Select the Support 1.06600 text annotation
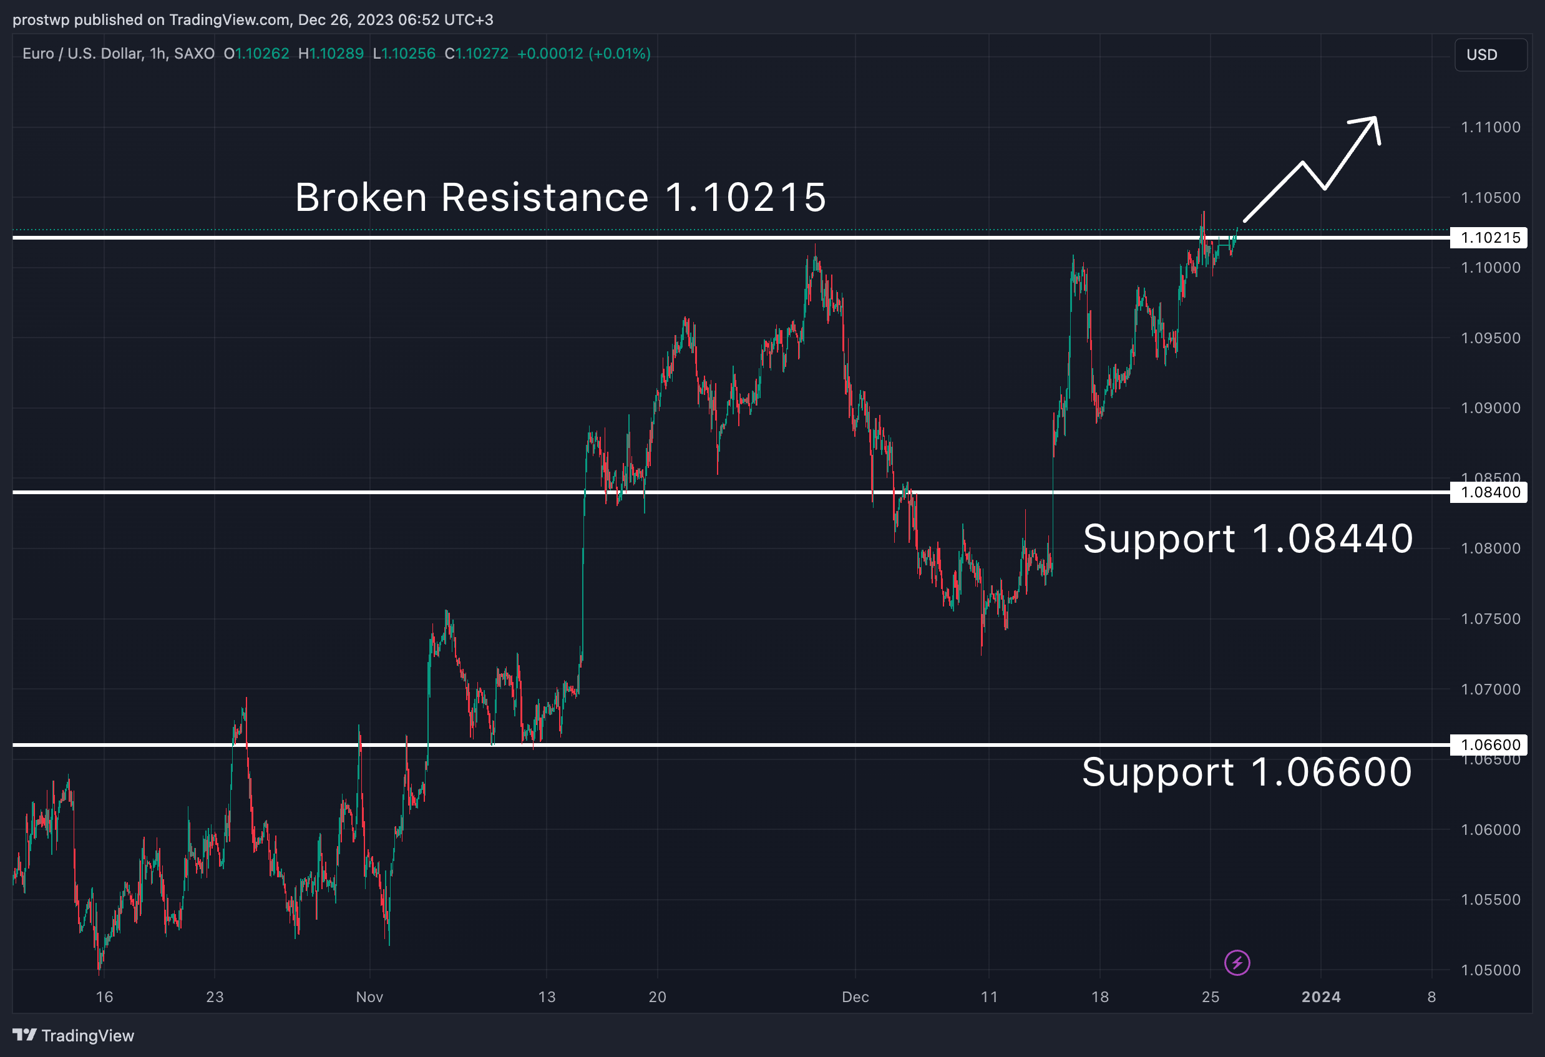This screenshot has width=1545, height=1057. pyautogui.click(x=1247, y=772)
